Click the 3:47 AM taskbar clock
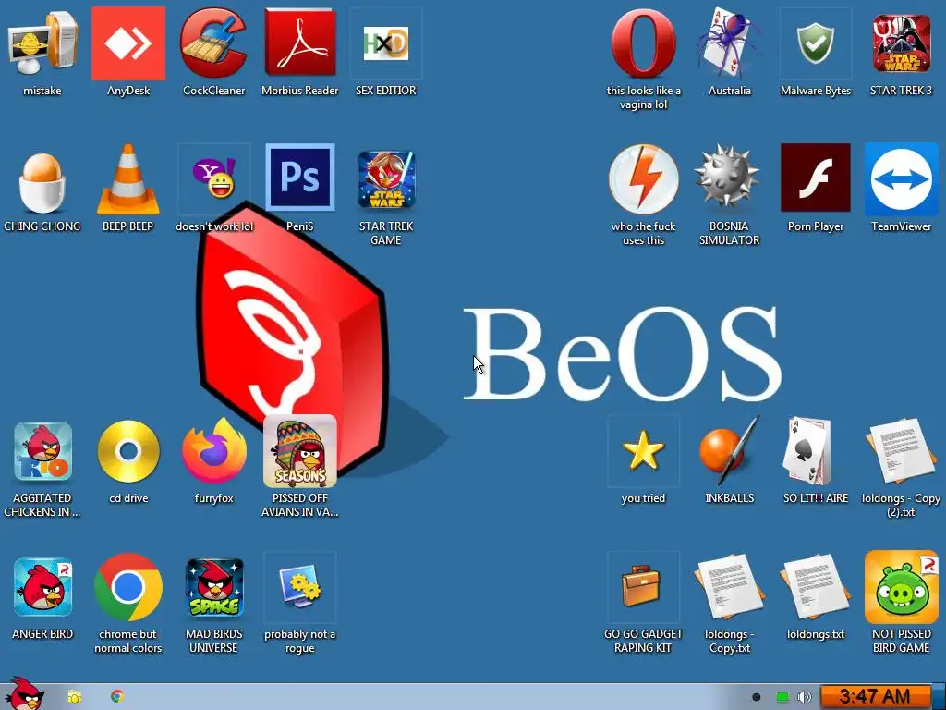The image size is (946, 710). 874,697
